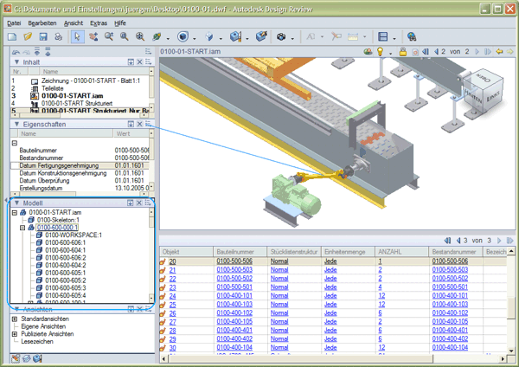The height and width of the screenshot is (367, 519).
Task: Open the Bearbeiten menu
Action: [x=42, y=23]
